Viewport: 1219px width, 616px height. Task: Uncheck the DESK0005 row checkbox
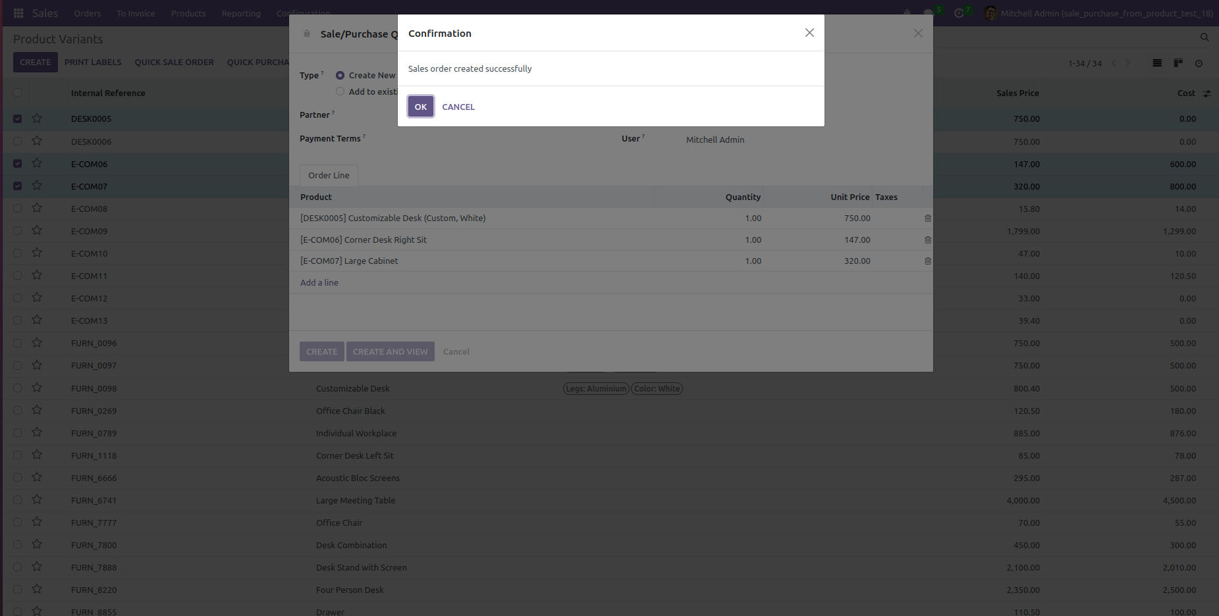pyautogui.click(x=18, y=119)
